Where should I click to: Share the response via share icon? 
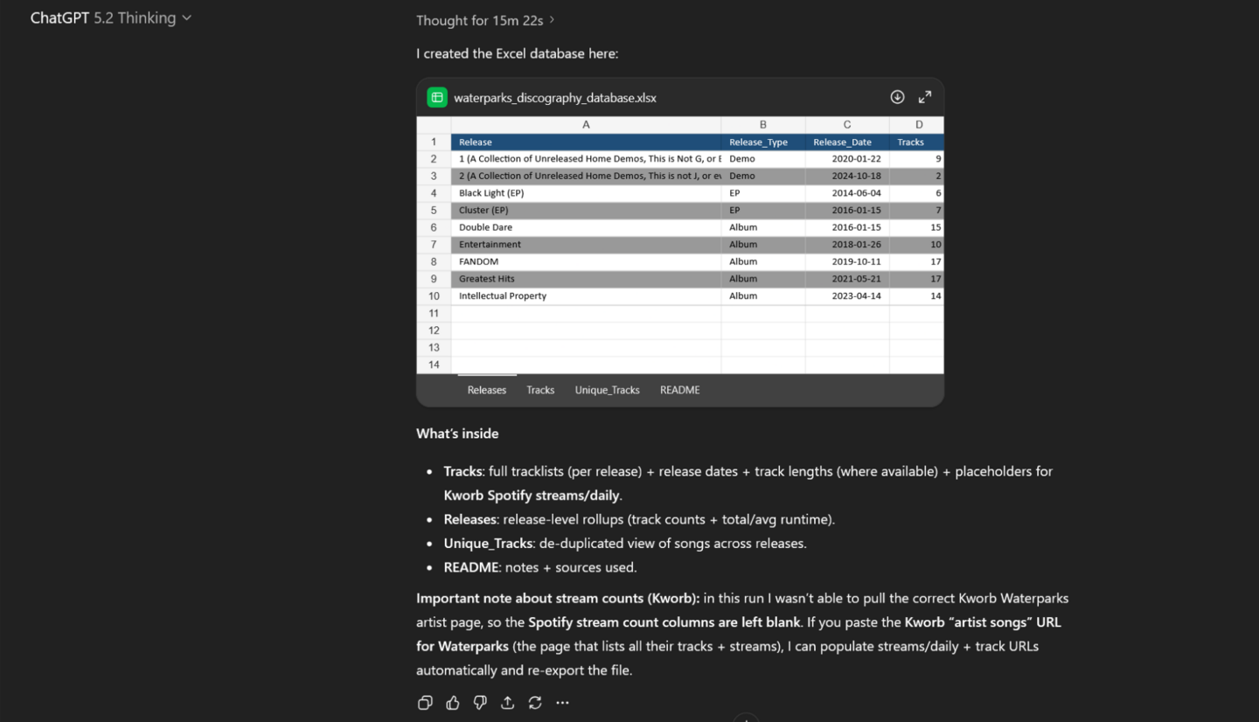coord(508,703)
